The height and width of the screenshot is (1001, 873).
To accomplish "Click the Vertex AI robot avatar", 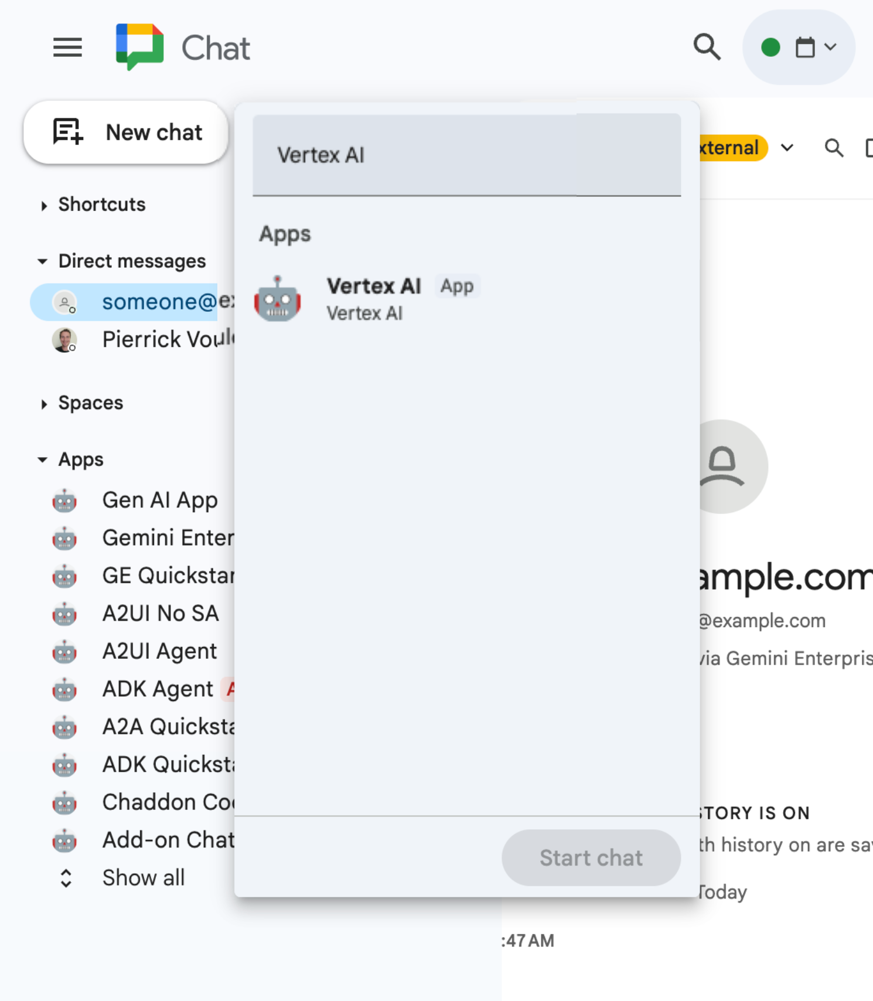I will click(x=278, y=299).
